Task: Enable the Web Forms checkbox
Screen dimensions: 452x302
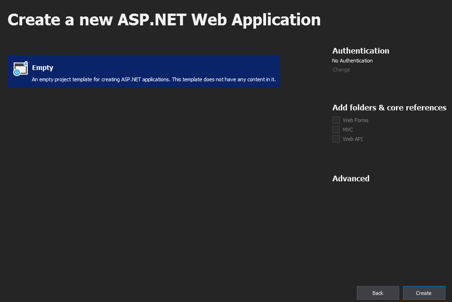Action: click(x=336, y=120)
